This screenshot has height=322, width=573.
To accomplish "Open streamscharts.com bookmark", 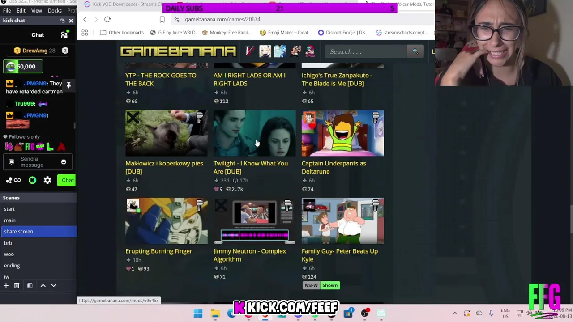I will pyautogui.click(x=402, y=32).
